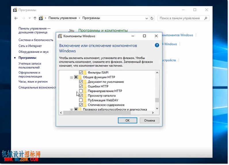The width and height of the screenshot is (229, 165).
Task: Uncheck Фильтры ISAPI checkbox
Action: 81,72
